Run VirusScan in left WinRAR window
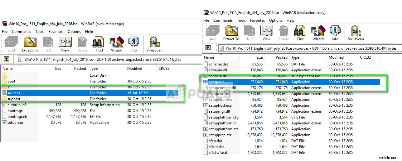Image resolution: width=402 pixels, height=161 pixels. coord(154,44)
